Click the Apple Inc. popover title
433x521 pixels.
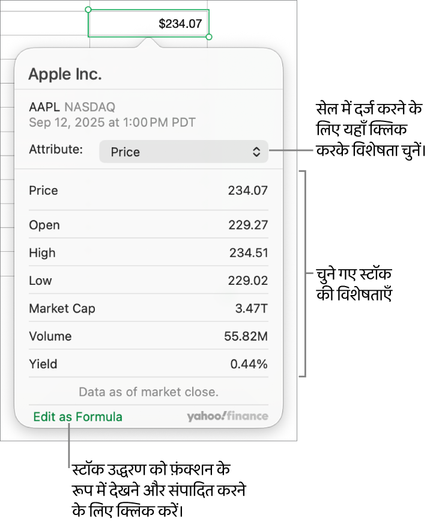(65, 75)
